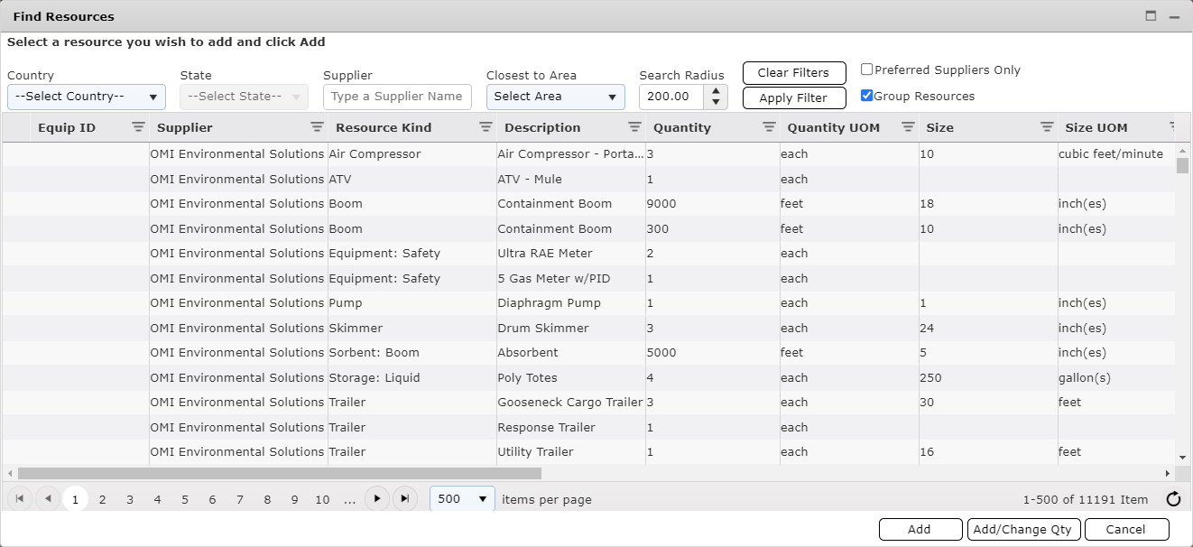Open the Closest to Area selector

click(555, 97)
